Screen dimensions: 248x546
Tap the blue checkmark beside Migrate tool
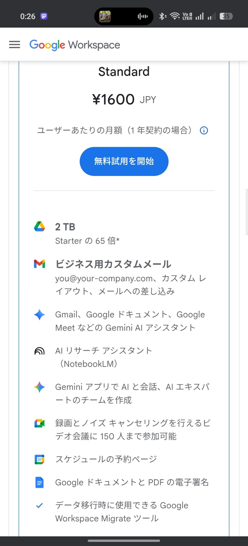(40, 506)
